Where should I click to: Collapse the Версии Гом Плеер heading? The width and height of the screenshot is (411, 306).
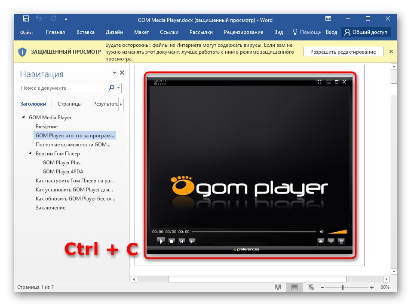tap(30, 153)
